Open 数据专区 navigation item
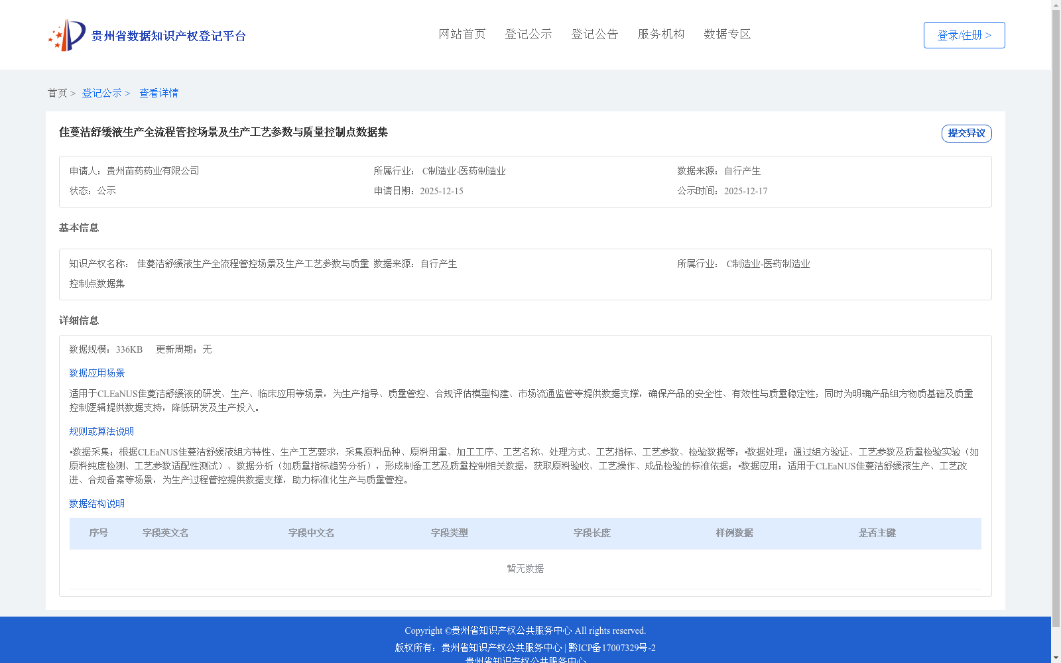Viewport: 1061px width, 663px height. [x=727, y=34]
